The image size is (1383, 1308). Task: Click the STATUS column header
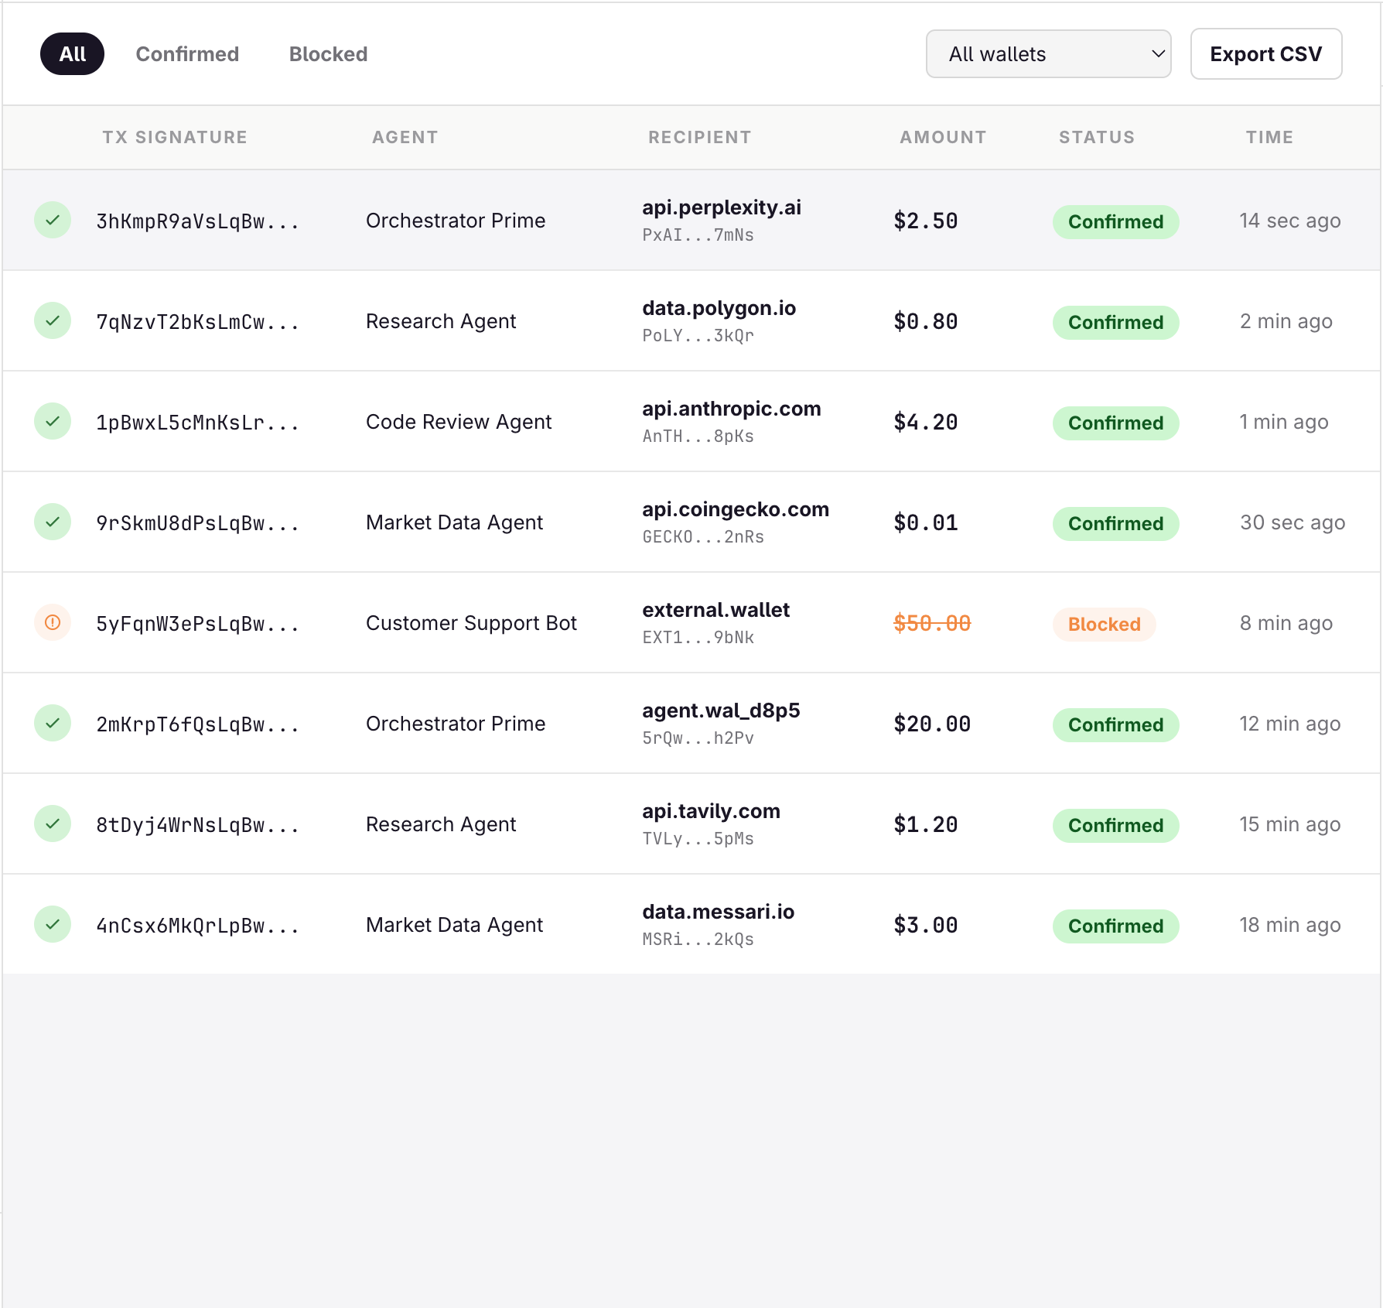(x=1097, y=137)
